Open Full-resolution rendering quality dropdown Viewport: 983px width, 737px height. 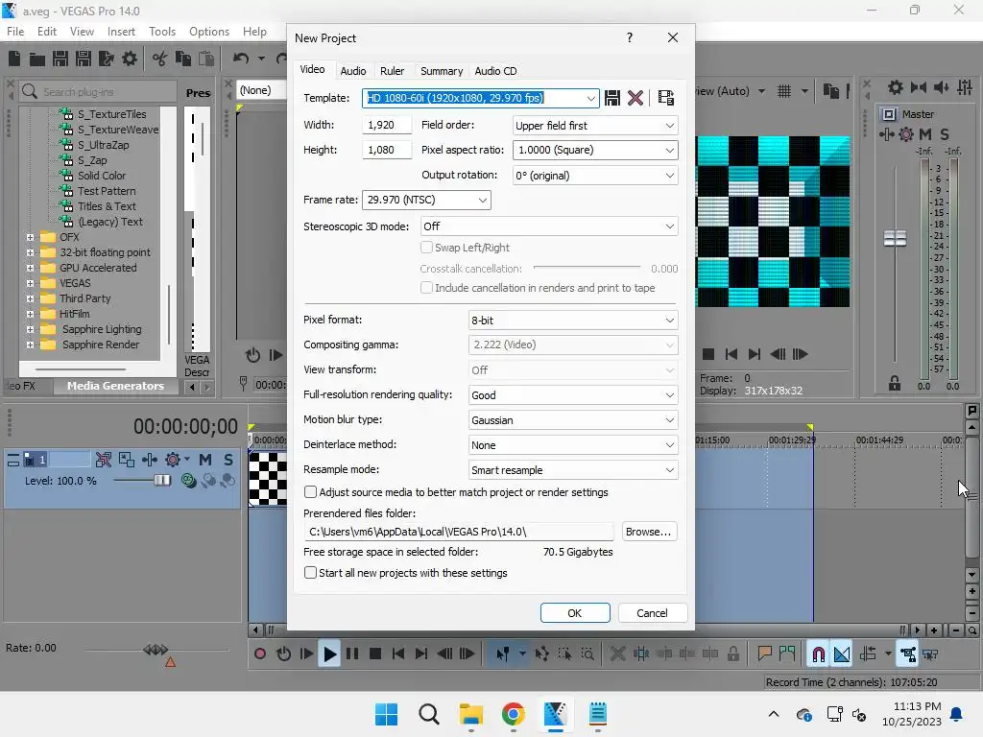click(573, 395)
